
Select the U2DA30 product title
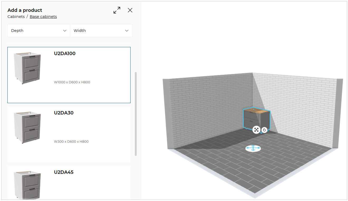pyautogui.click(x=64, y=113)
